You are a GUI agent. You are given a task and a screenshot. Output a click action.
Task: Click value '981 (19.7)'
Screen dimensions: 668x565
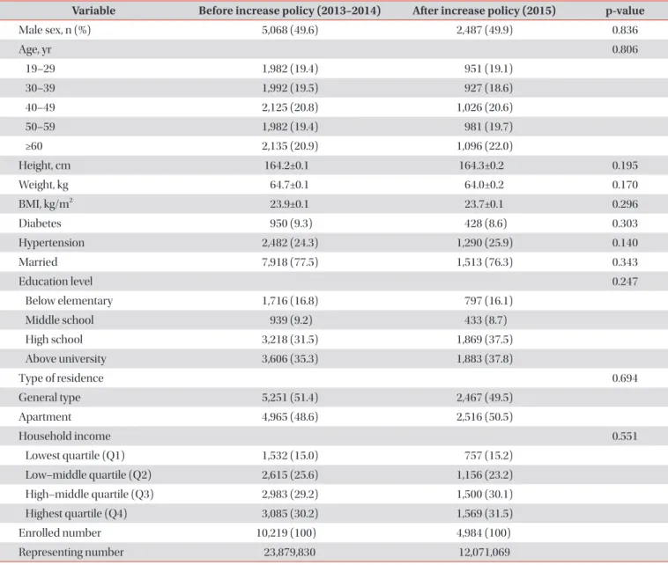[488, 127]
